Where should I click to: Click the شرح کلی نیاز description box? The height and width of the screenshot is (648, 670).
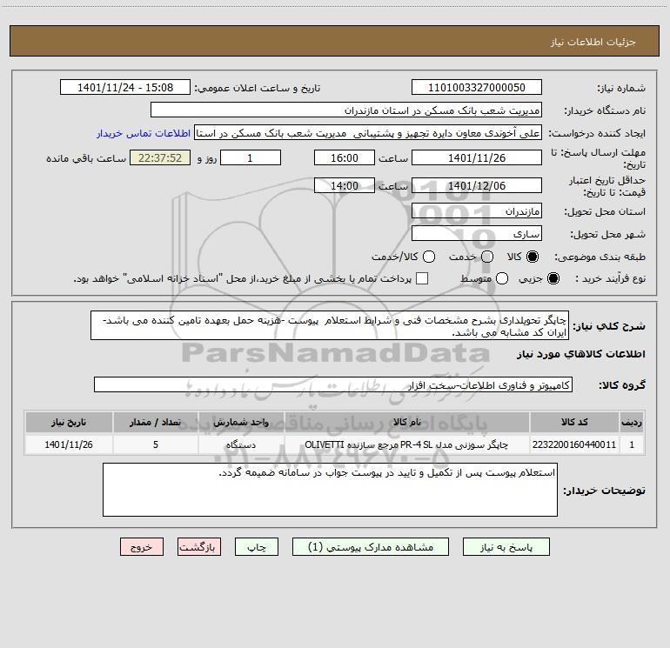point(330,326)
